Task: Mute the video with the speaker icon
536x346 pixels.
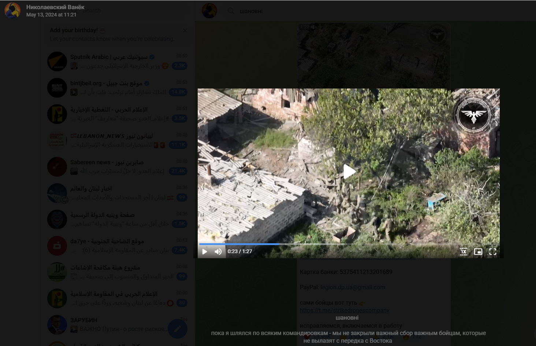Action: [x=218, y=252]
